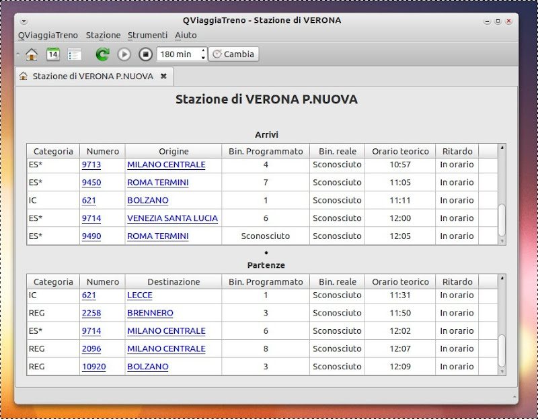This screenshot has width=538, height=419.
Task: Open BOLZANO destination link in Partenze
Action: (x=147, y=367)
